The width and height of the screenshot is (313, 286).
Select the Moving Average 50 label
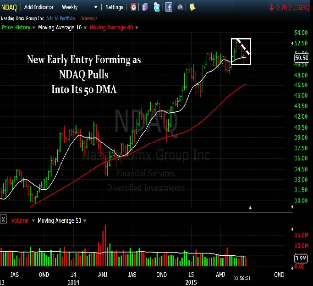pos(60,220)
